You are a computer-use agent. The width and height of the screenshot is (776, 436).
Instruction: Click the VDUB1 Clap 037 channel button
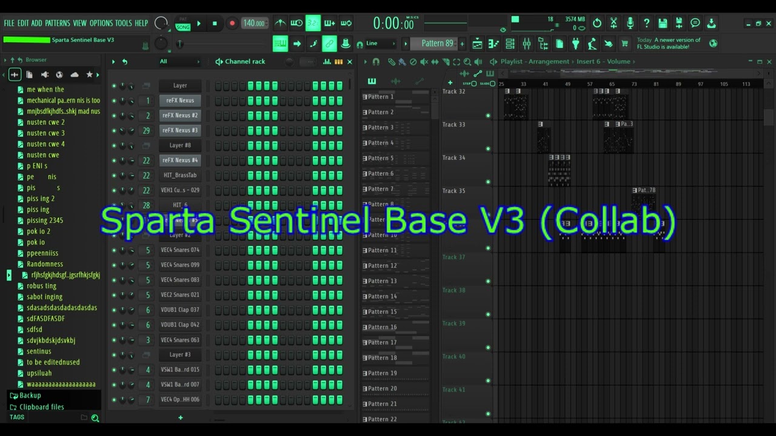pyautogui.click(x=180, y=310)
